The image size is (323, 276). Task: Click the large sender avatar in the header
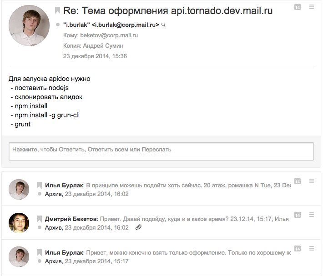pyautogui.click(x=30, y=26)
